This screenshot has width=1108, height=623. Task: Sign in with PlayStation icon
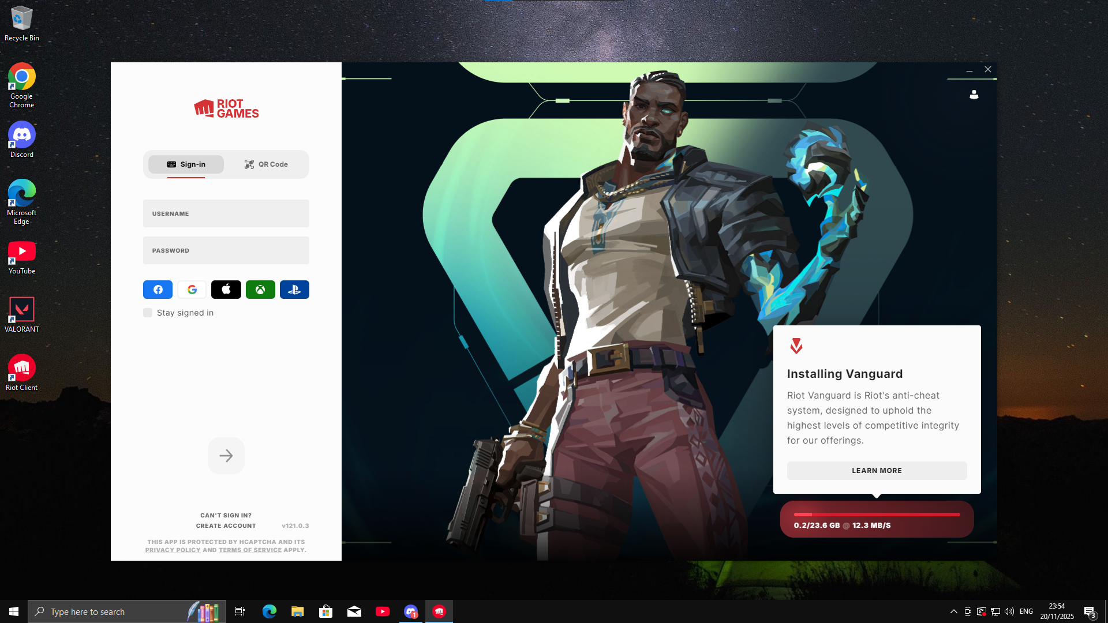(x=294, y=290)
